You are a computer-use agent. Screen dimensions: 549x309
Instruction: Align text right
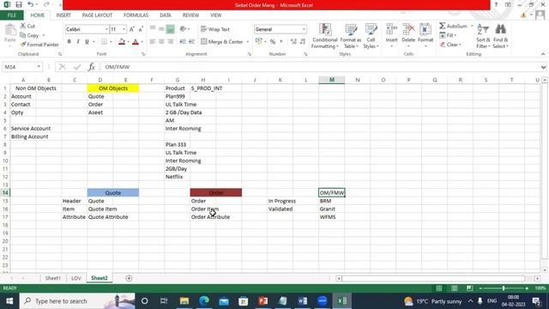170,42
